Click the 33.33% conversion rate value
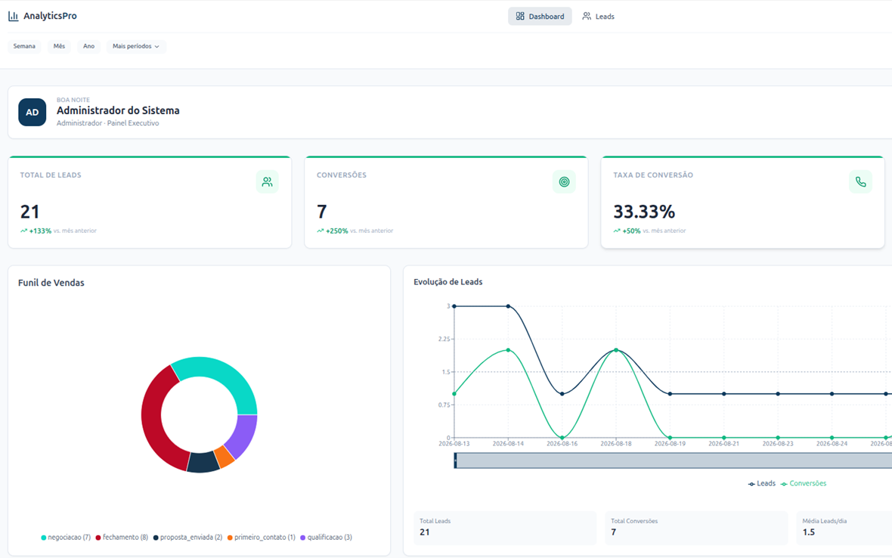Image resolution: width=892 pixels, height=558 pixels. [644, 212]
